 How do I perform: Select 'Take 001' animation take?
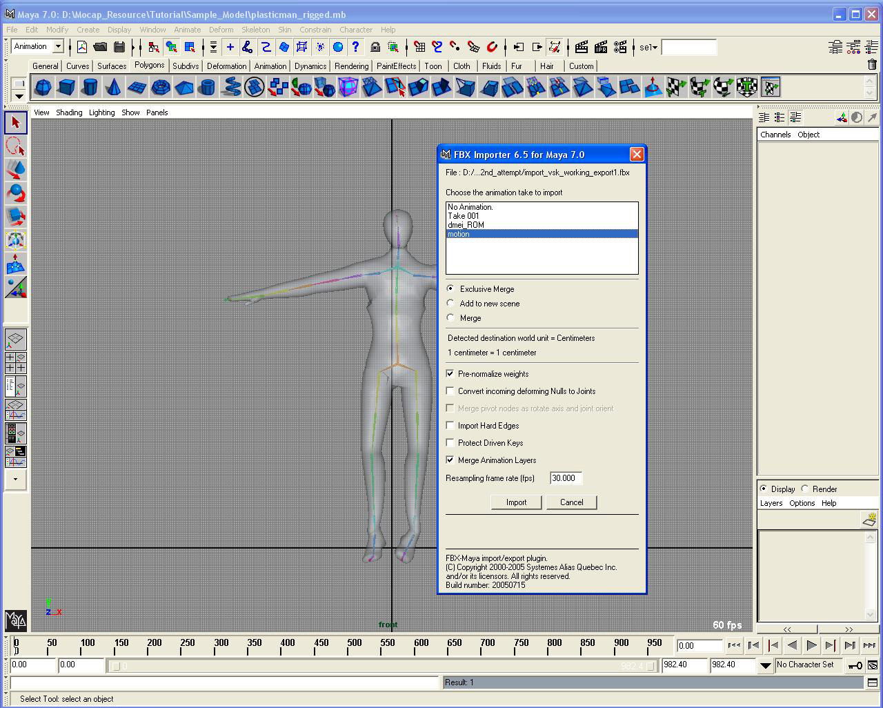pos(542,216)
